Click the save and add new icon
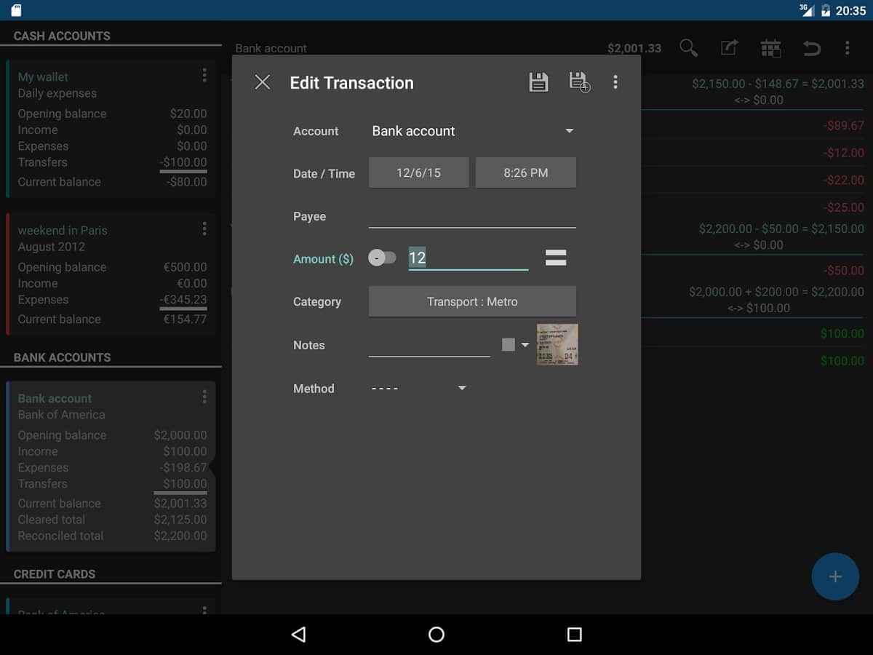The width and height of the screenshot is (873, 655). coord(579,83)
